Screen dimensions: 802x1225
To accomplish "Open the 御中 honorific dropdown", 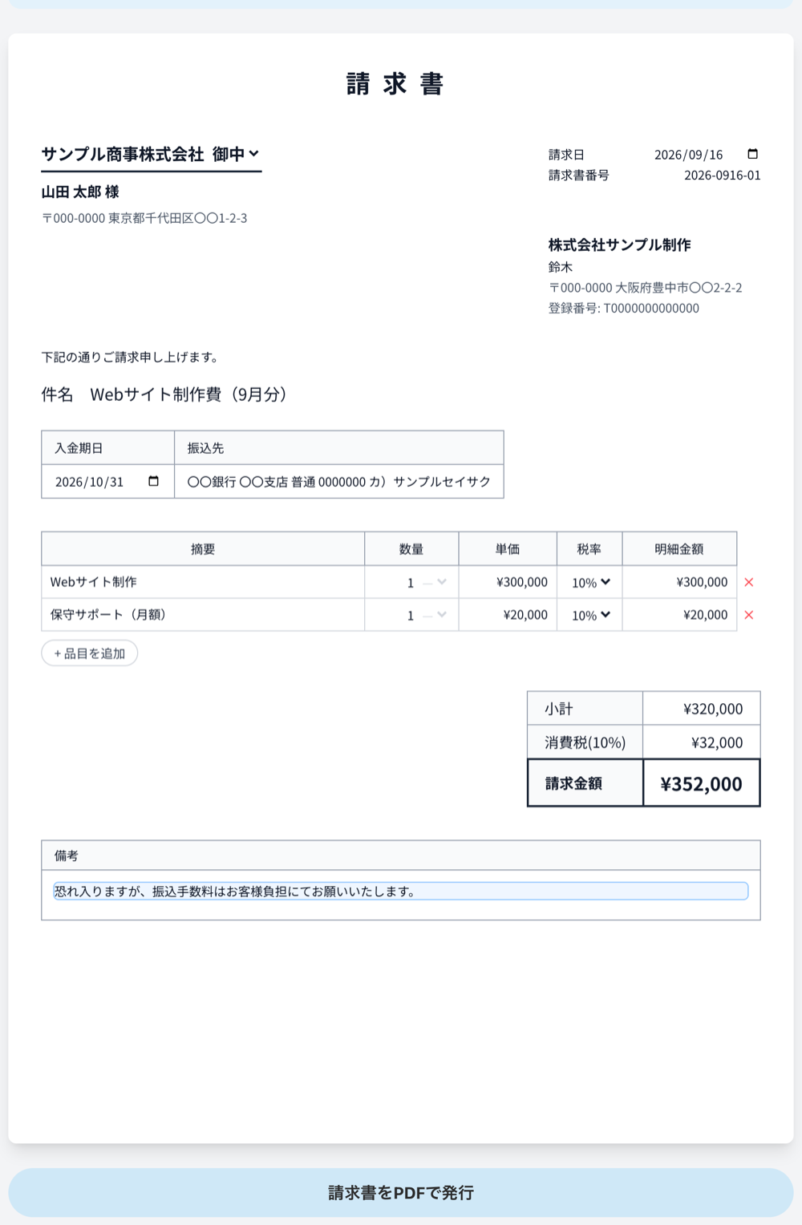I will click(x=236, y=154).
